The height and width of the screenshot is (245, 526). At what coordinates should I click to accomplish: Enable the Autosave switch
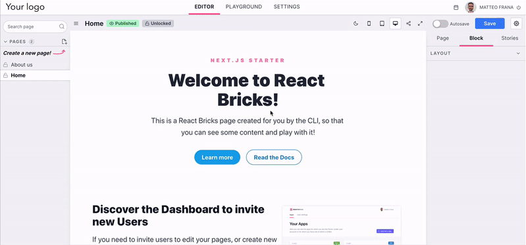(x=440, y=24)
